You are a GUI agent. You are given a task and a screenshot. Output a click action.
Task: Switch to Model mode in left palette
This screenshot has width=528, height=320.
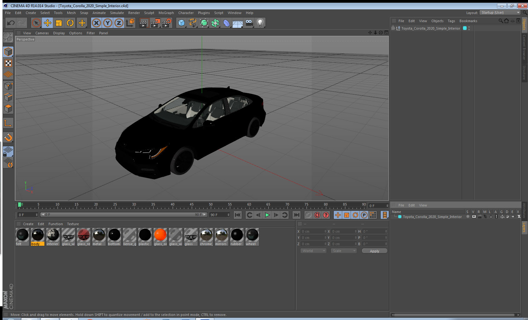pos(8,52)
